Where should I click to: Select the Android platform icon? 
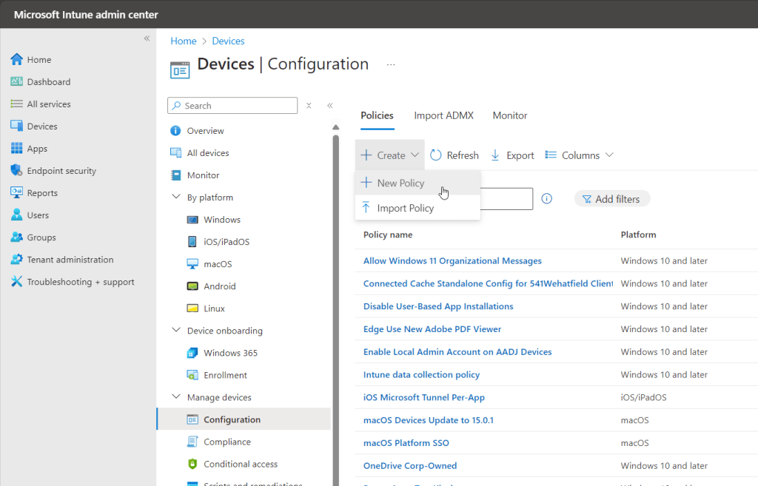coord(192,286)
